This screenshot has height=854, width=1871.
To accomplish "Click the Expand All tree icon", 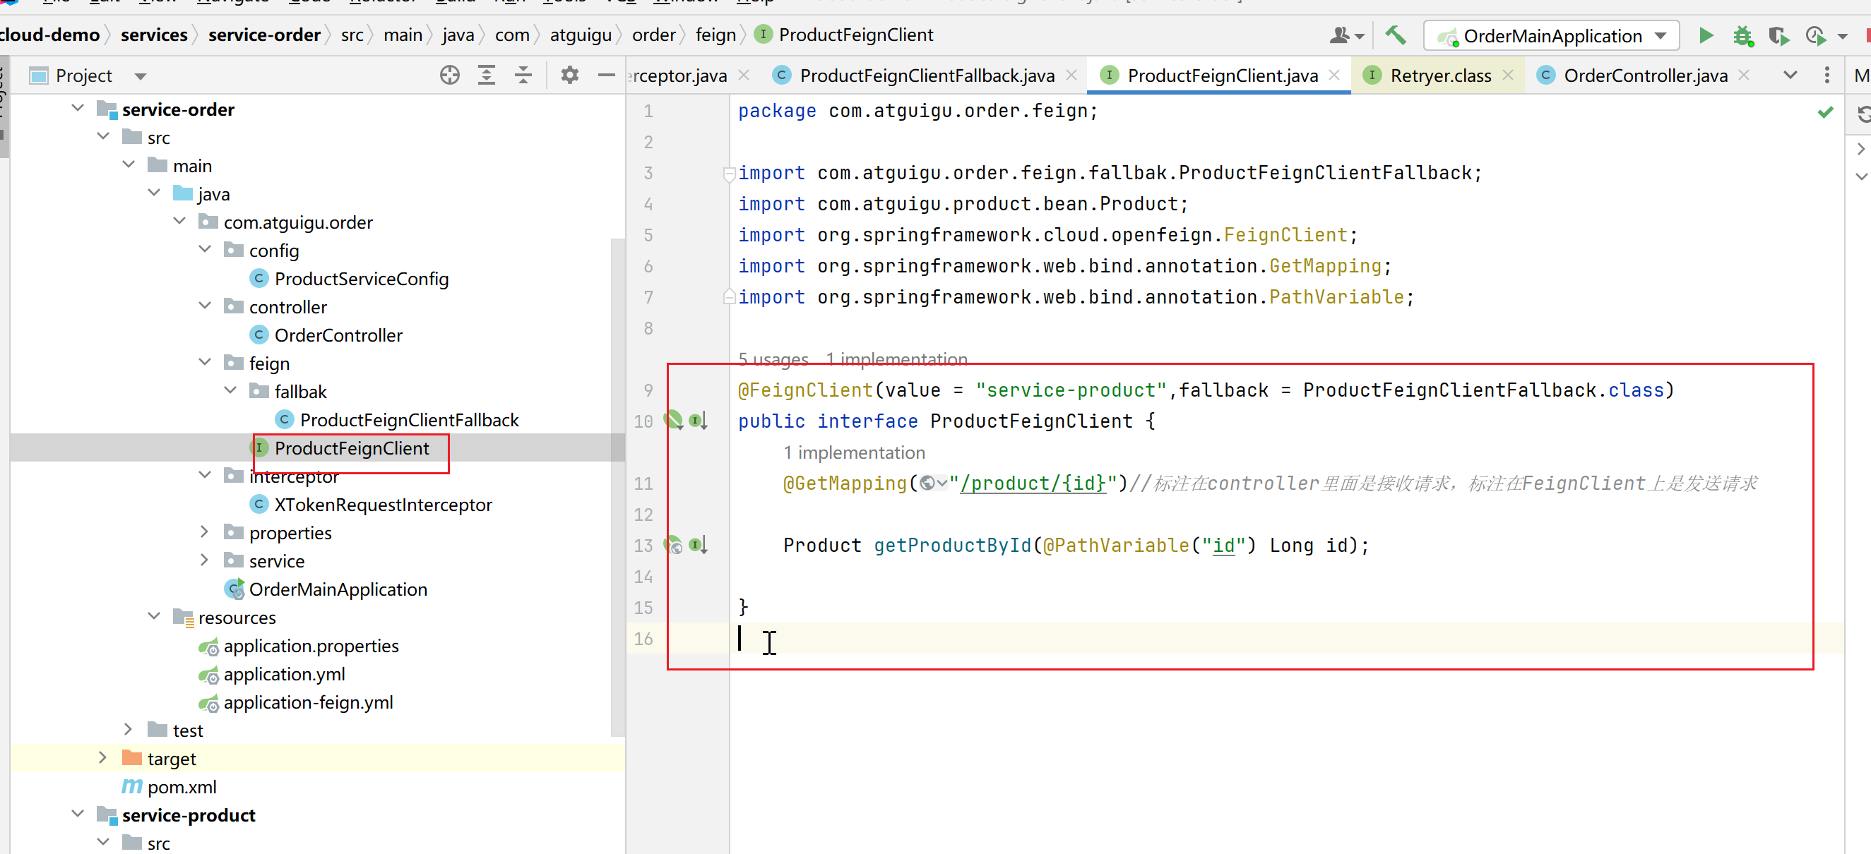I will (x=487, y=75).
